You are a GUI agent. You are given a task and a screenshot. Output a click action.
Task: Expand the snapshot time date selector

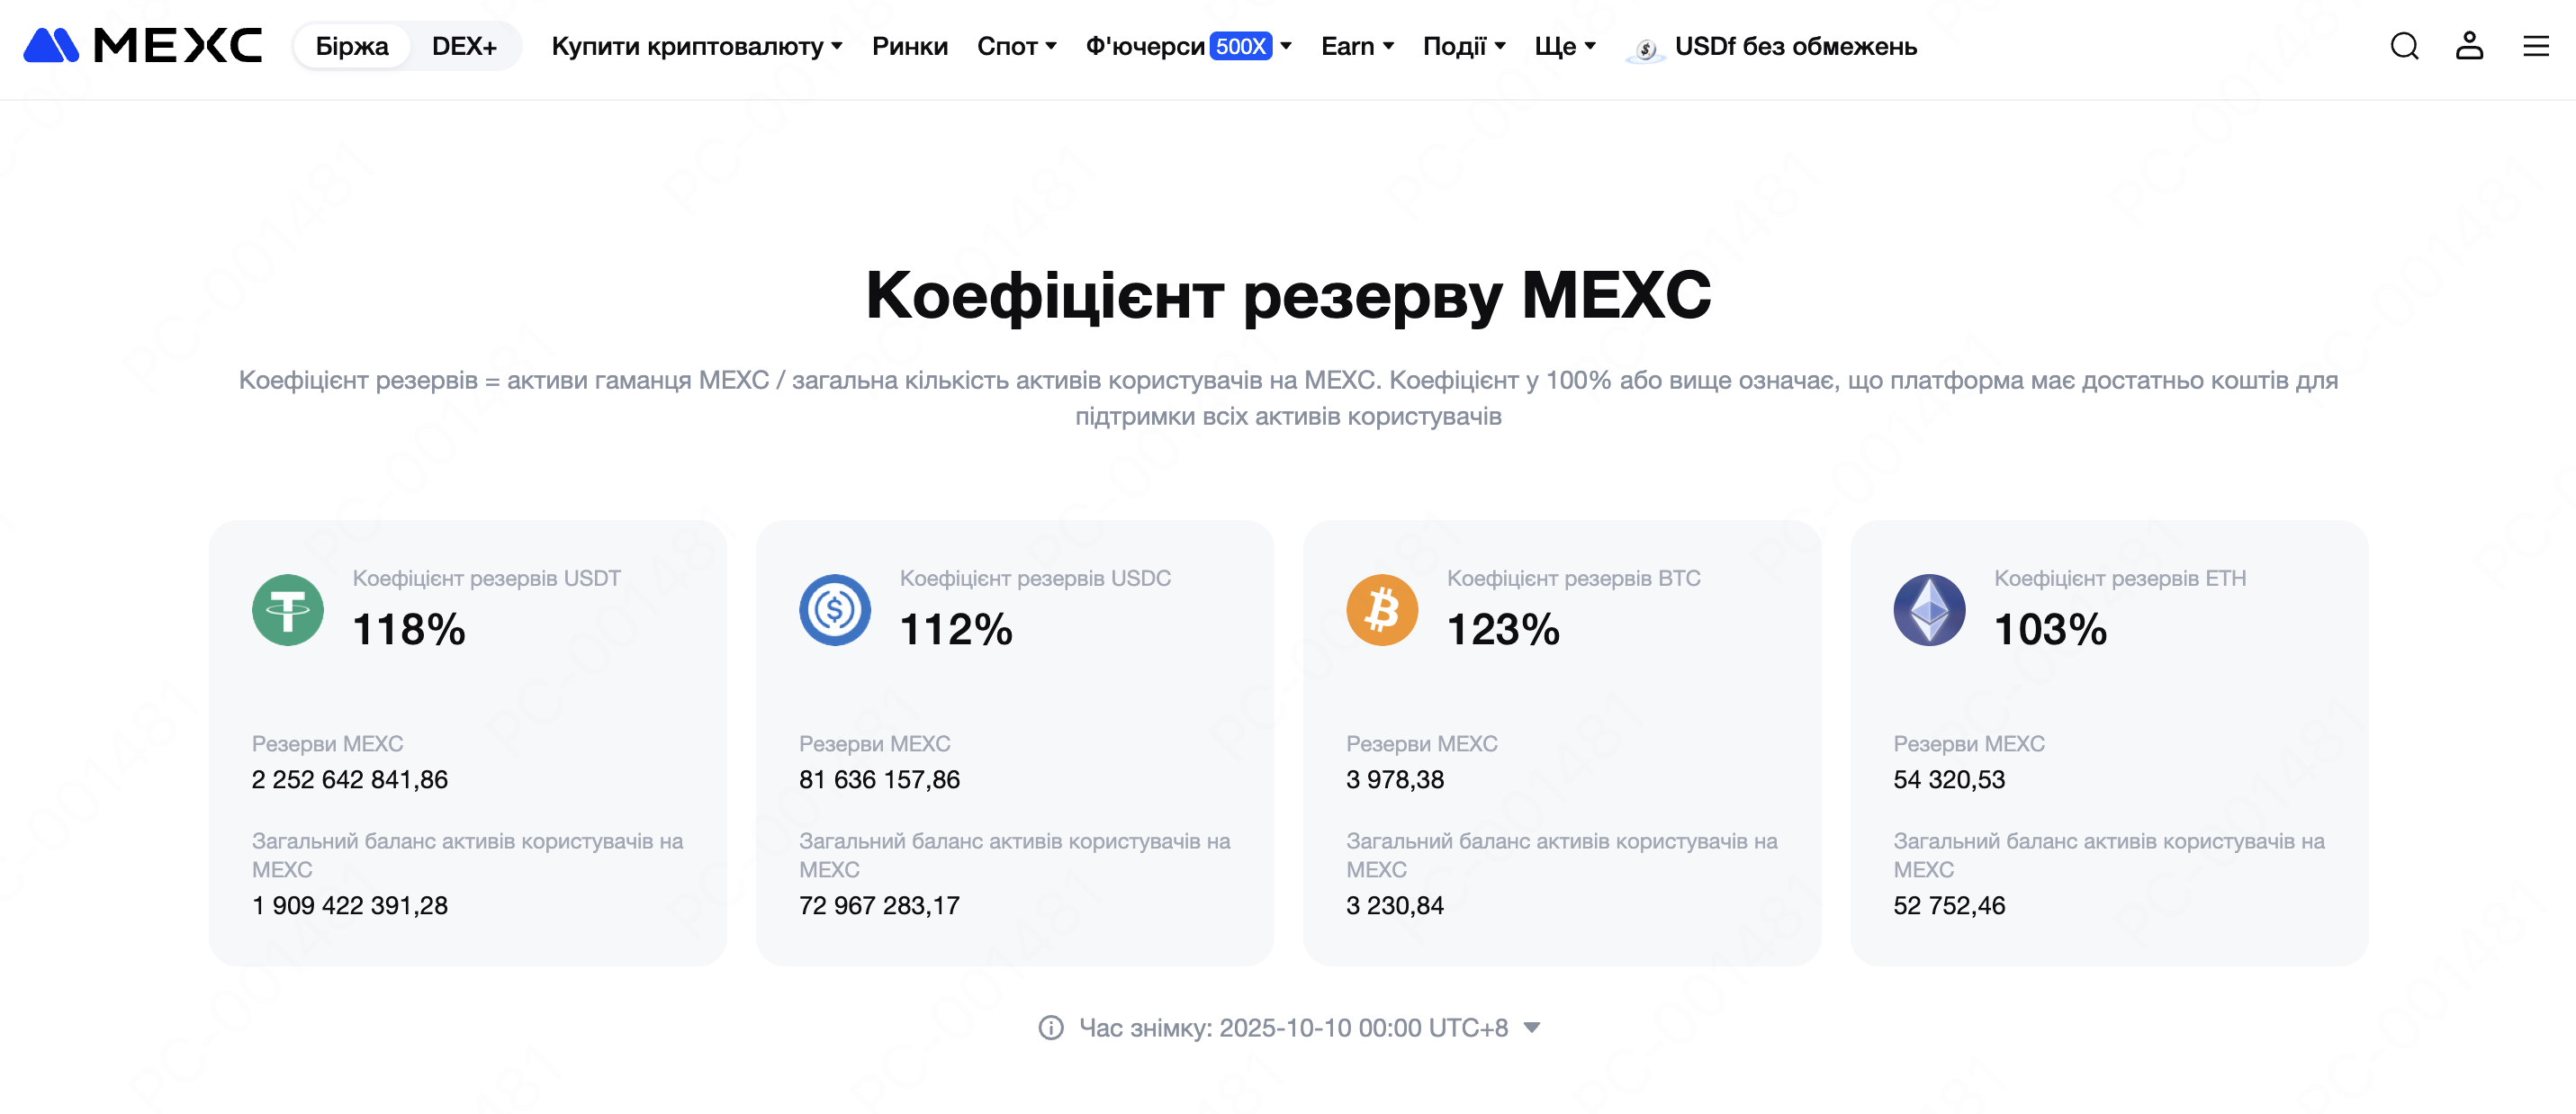[x=1531, y=1027]
